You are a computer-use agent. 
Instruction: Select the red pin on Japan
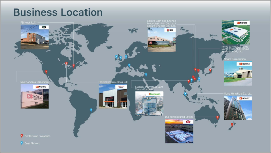(x=210, y=70)
